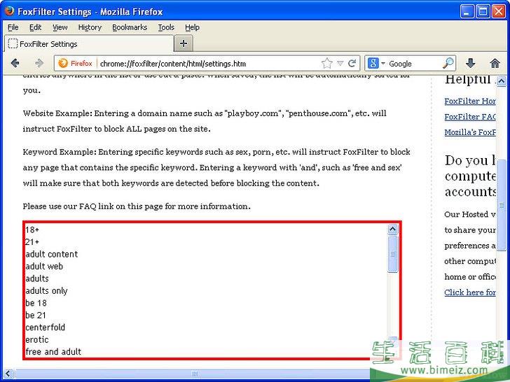Click the horizontal scrollbar left arrow
The width and height of the screenshot is (510, 382).
pyautogui.click(x=8, y=374)
